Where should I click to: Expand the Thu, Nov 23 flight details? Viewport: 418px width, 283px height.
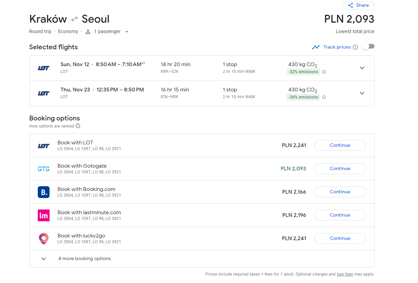click(x=362, y=93)
